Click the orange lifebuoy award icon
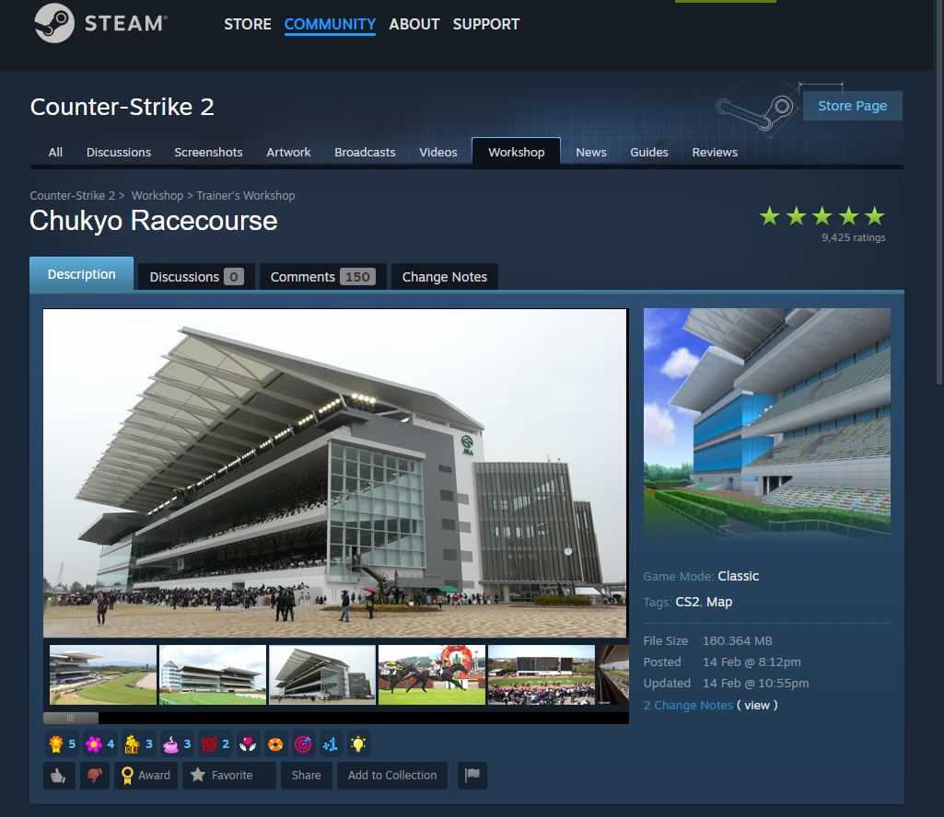 [x=275, y=744]
